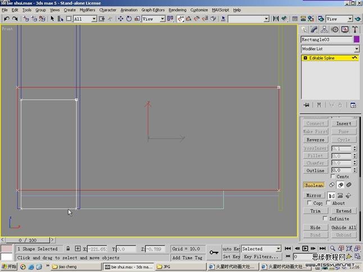The width and height of the screenshot is (363, 272).
Task: Open the Modify command panel tab
Action: [314, 29]
